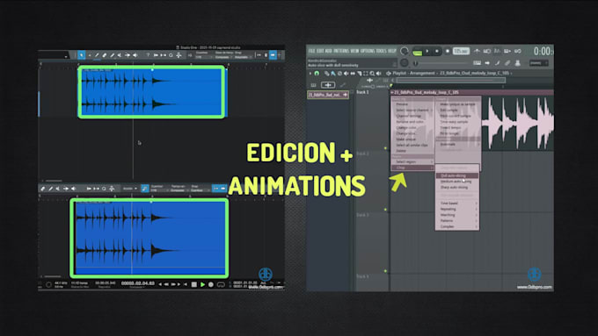Select the slip arrows tool in playlist toolbar
Viewport: 598px width, 336px height.
(x=353, y=74)
